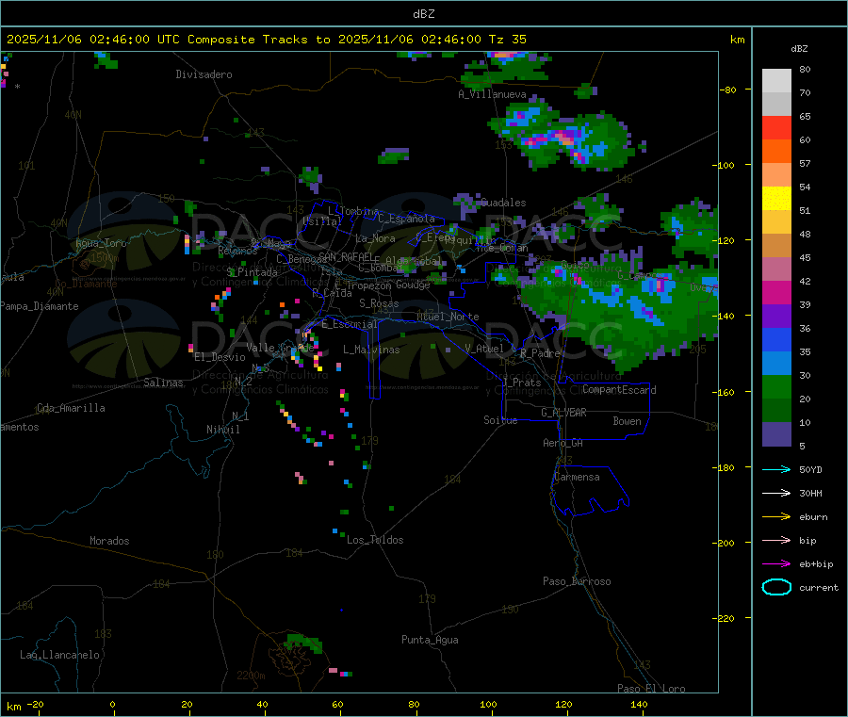Click the SAN_RAFAEL city label
This screenshot has width=848, height=717.
[346, 256]
